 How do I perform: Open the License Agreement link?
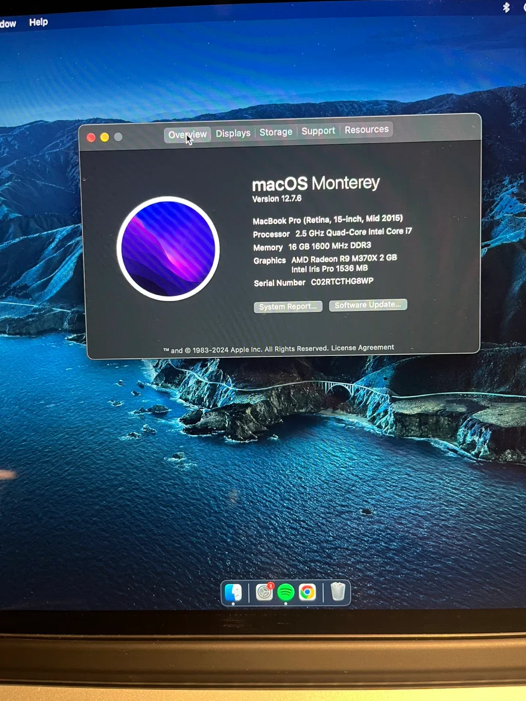362,348
